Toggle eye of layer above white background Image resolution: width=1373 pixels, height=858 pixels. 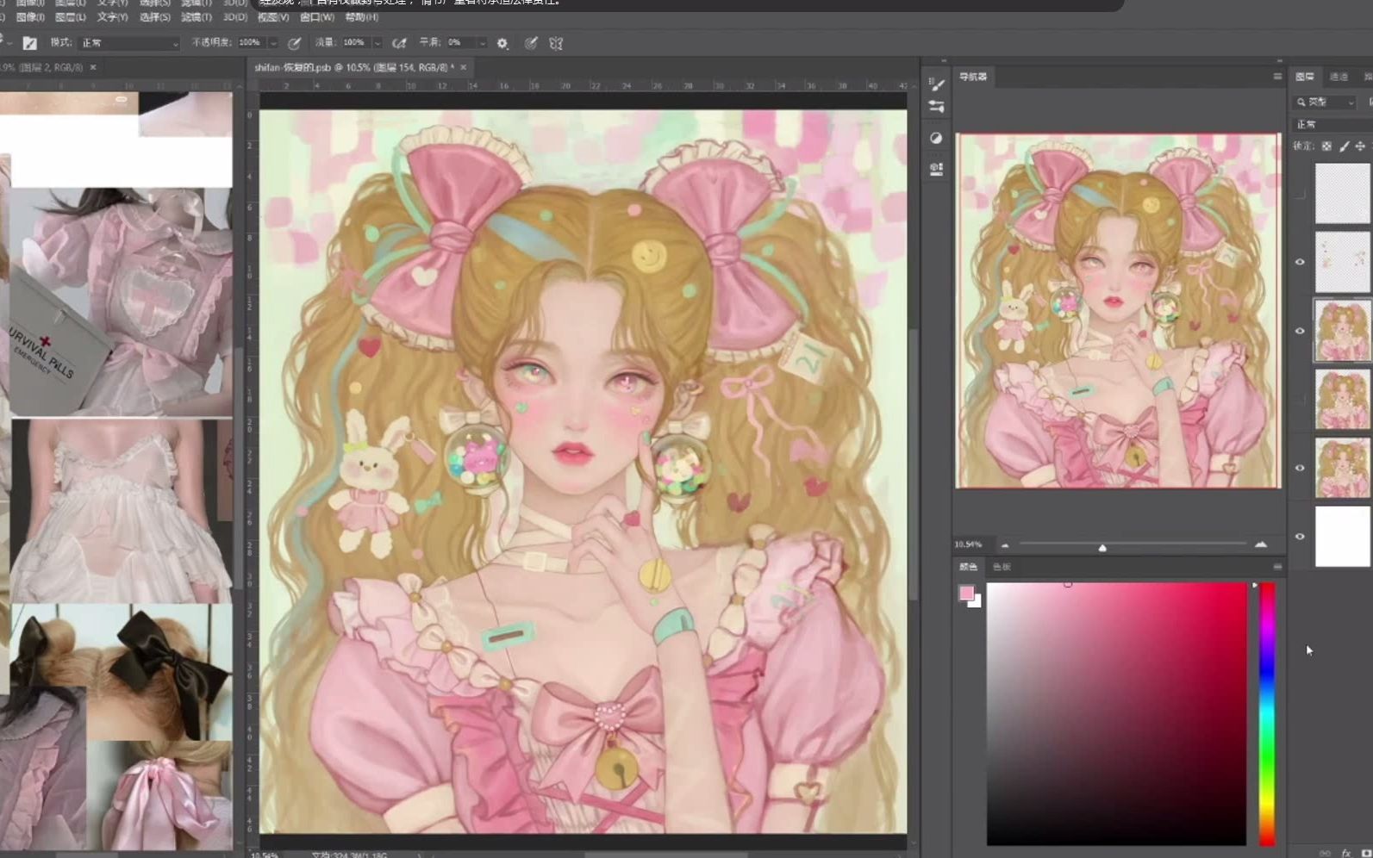[1300, 468]
